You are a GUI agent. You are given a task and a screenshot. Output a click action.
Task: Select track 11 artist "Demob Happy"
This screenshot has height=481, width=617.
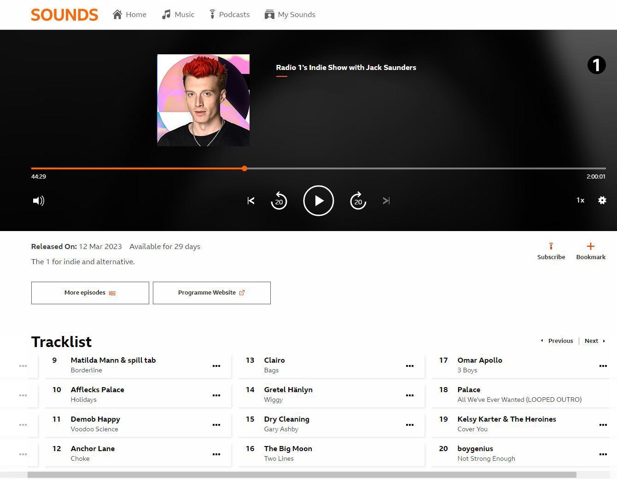[x=95, y=419]
